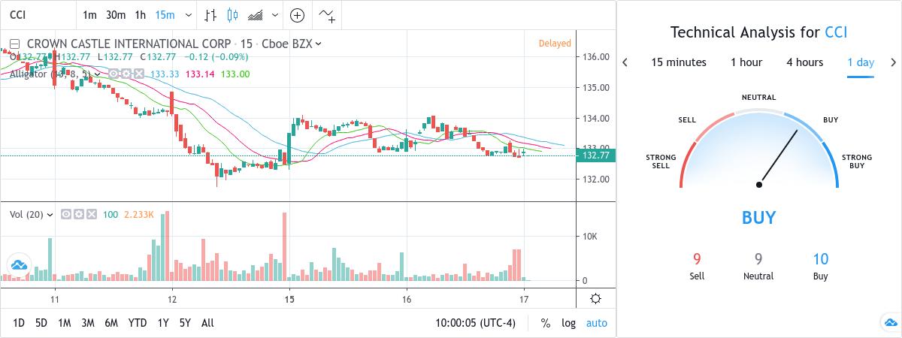
Task: Remove the Vol indicator with X icon
Action: pos(92,214)
